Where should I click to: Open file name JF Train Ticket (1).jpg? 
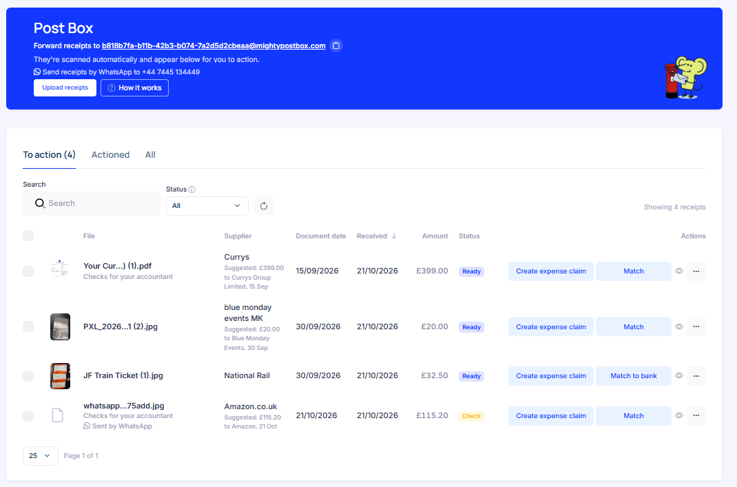pyautogui.click(x=123, y=375)
